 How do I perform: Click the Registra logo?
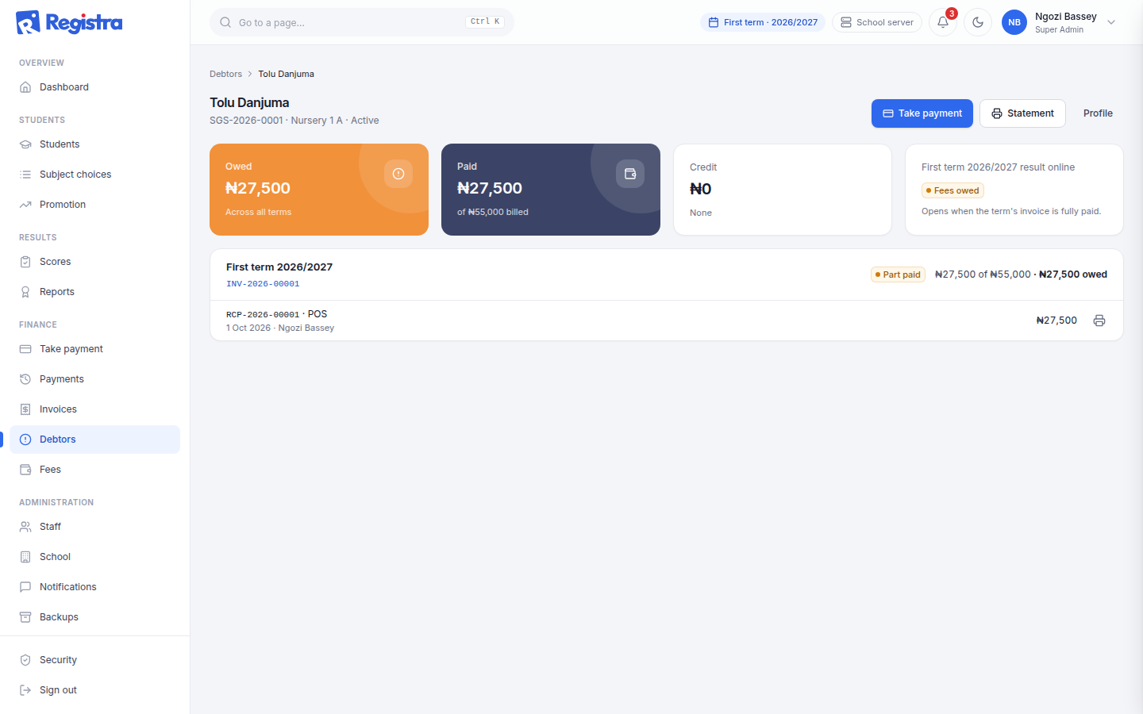click(69, 22)
